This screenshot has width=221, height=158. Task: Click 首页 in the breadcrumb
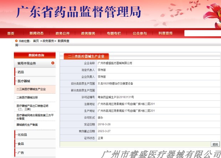(36, 41)
